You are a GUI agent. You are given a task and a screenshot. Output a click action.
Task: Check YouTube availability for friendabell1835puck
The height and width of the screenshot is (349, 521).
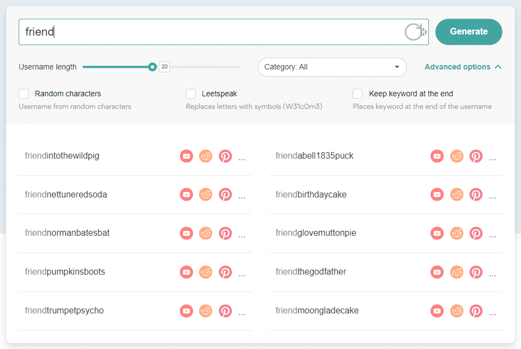coord(437,156)
